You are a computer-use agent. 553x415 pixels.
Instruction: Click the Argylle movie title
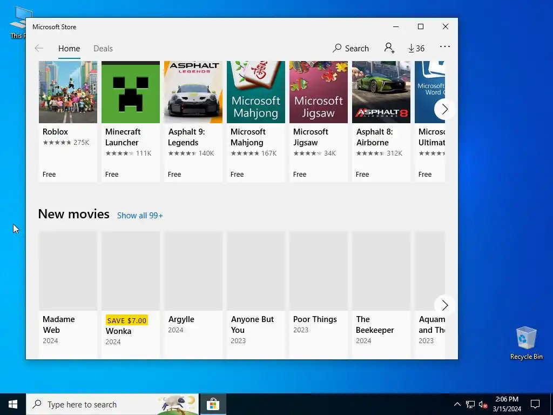[181, 319]
